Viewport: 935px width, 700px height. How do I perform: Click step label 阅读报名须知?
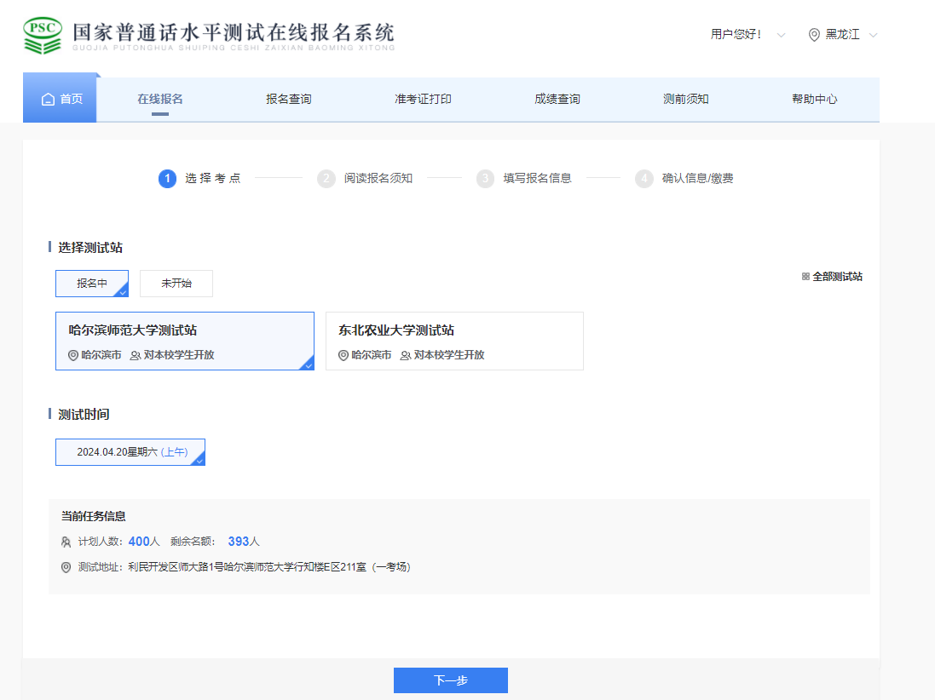coord(378,178)
